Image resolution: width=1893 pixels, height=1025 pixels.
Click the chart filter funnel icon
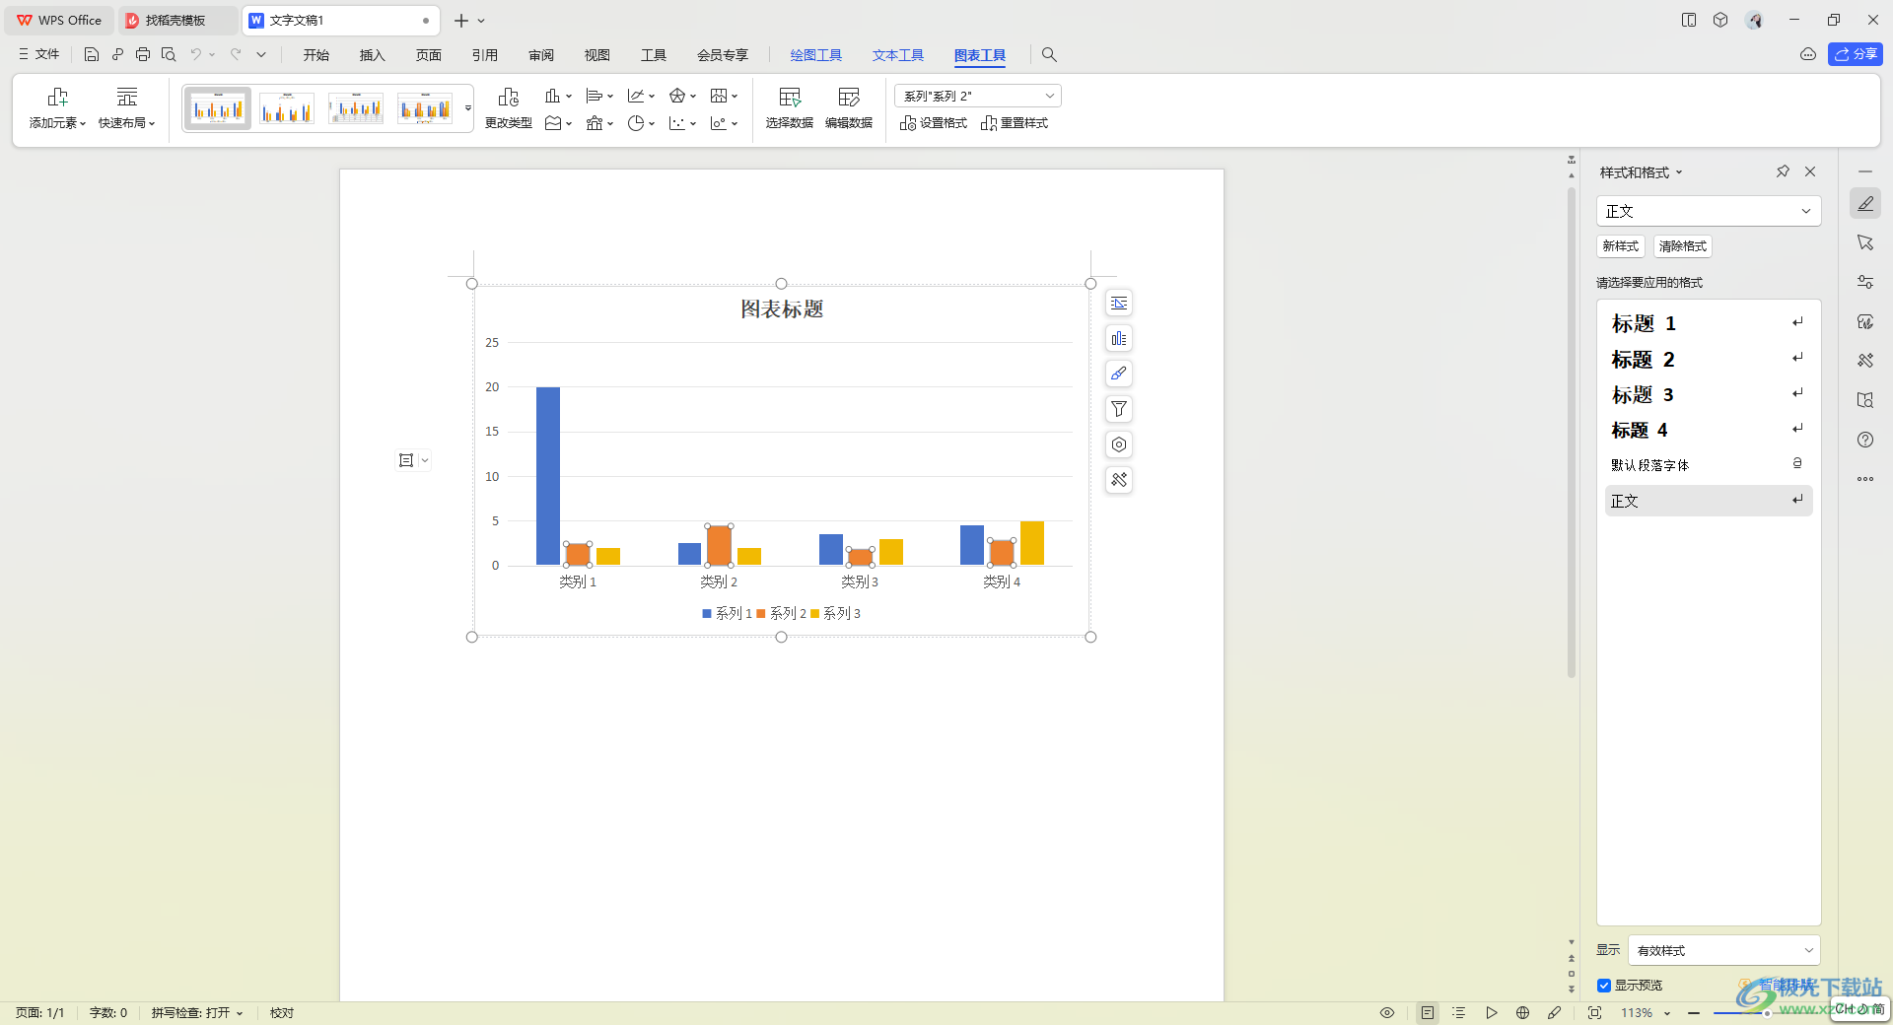pos(1119,409)
